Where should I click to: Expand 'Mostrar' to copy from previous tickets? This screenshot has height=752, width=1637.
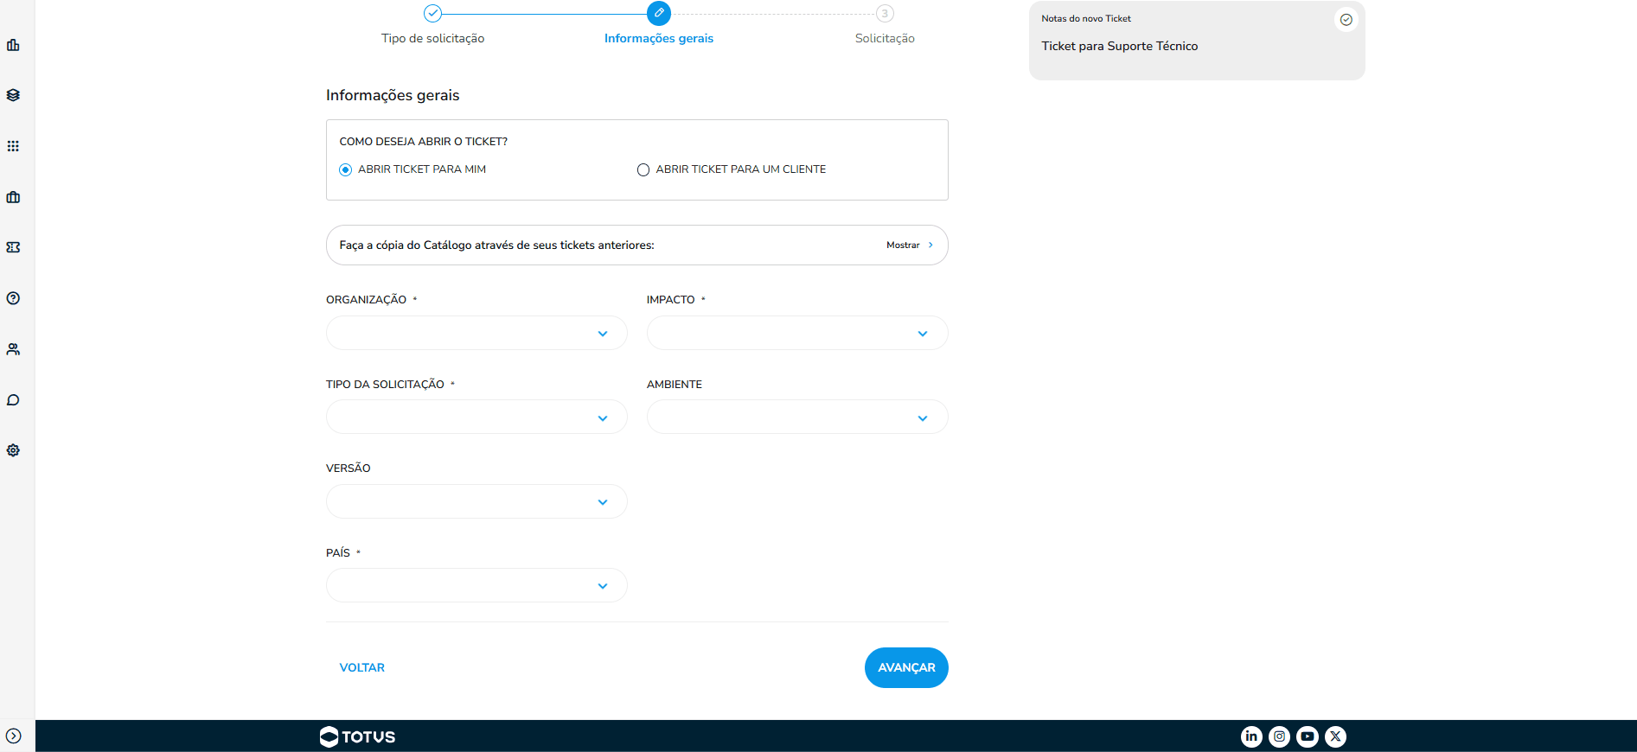tap(910, 245)
